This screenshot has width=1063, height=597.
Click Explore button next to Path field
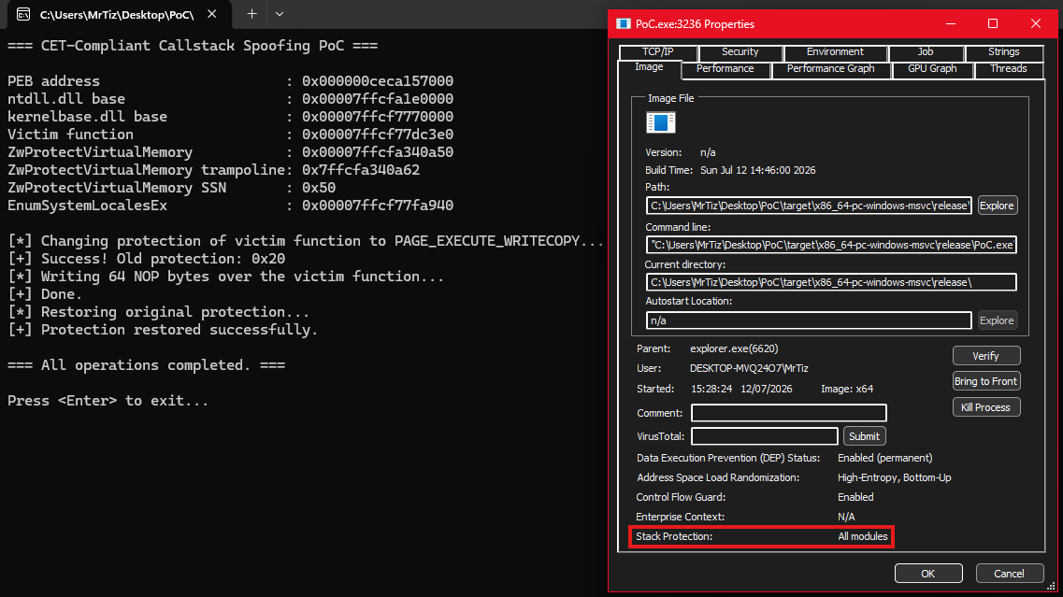pos(997,206)
